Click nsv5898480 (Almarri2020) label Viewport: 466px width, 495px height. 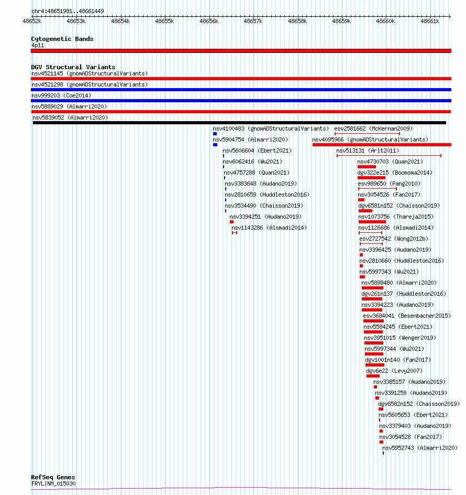(x=399, y=284)
